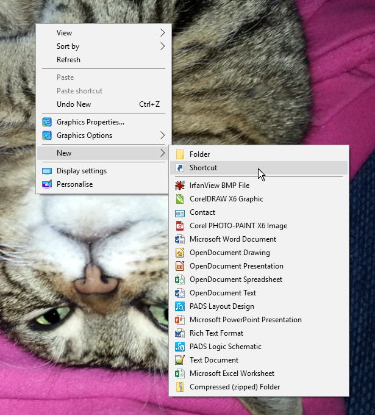The width and height of the screenshot is (375, 415).
Task: Expand the Sort by submenu arrow
Action: coord(162,46)
